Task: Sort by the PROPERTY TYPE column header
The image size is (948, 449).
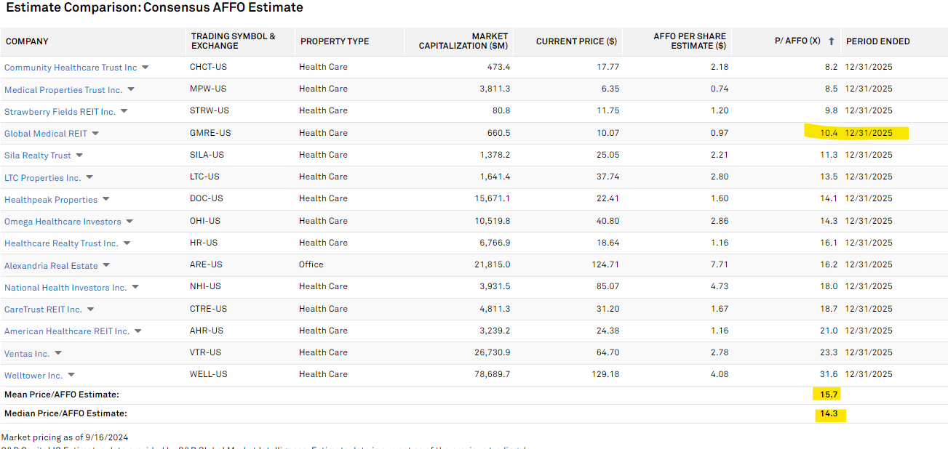Action: [335, 41]
